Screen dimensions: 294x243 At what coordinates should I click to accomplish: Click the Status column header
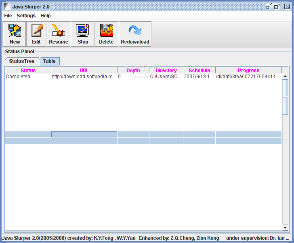click(x=28, y=71)
